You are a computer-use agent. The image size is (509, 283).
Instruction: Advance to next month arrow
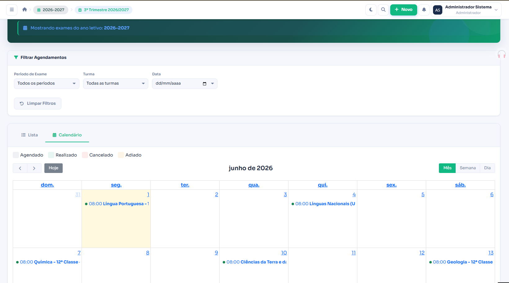click(34, 168)
